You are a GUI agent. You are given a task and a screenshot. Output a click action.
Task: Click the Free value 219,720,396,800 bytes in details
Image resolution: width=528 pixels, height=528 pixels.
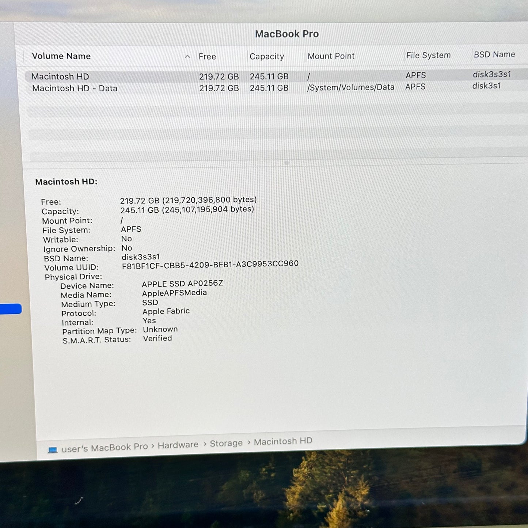(210, 200)
